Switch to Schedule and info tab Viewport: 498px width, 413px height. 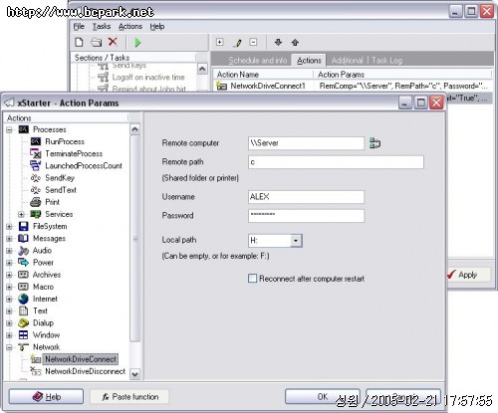point(257,61)
